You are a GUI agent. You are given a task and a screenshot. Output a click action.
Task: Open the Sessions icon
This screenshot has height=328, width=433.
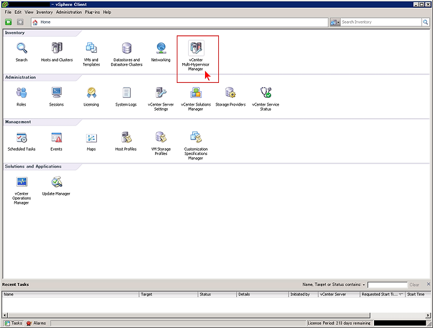[x=57, y=93]
